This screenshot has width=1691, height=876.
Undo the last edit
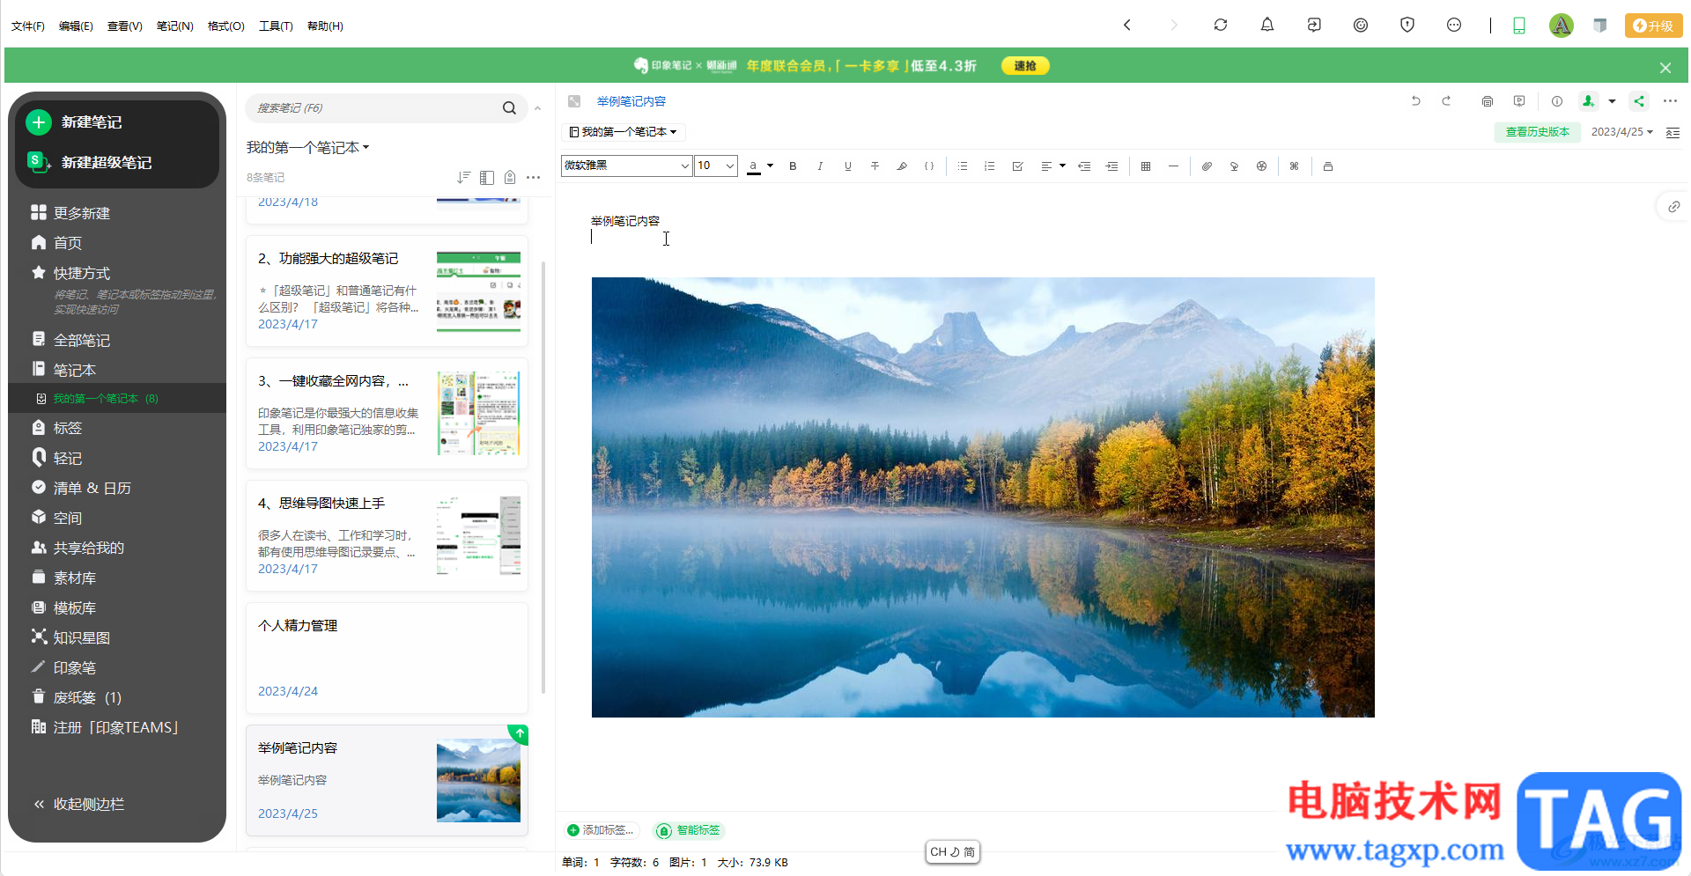click(x=1416, y=101)
